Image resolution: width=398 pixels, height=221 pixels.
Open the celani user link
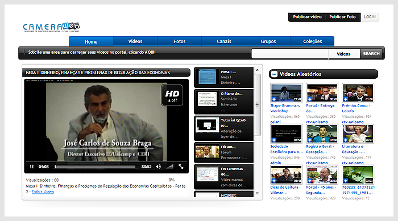coord(275,122)
